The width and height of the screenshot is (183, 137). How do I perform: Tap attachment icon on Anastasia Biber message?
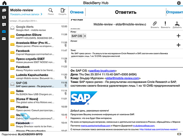[x=66, y=45]
